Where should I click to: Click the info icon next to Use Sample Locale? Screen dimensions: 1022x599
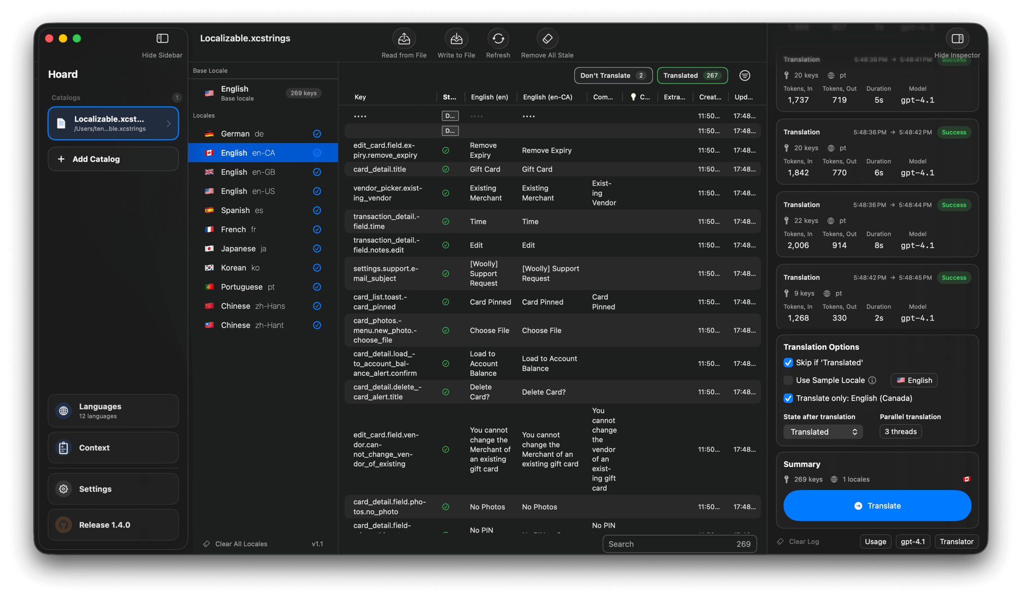point(872,380)
